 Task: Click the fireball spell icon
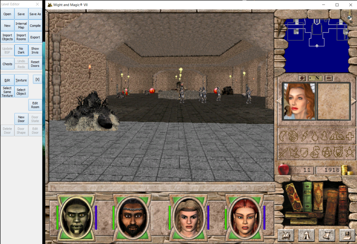[x=293, y=136]
